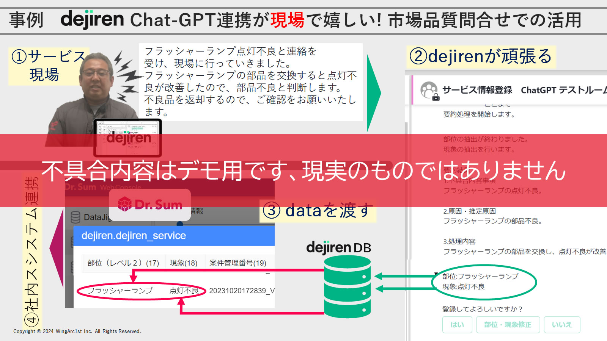607x341 pixels.
Task: Click the 登録してよろしいですか？ message
Action: pyautogui.click(x=483, y=309)
